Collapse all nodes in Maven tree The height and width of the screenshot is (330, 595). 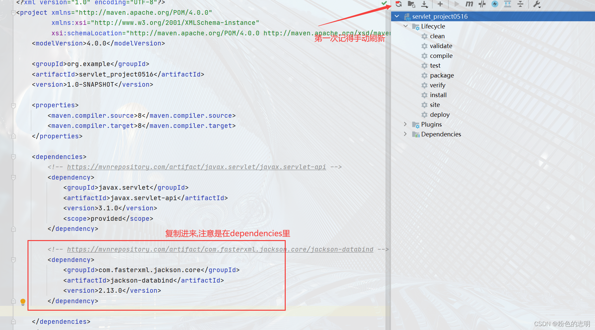520,4
